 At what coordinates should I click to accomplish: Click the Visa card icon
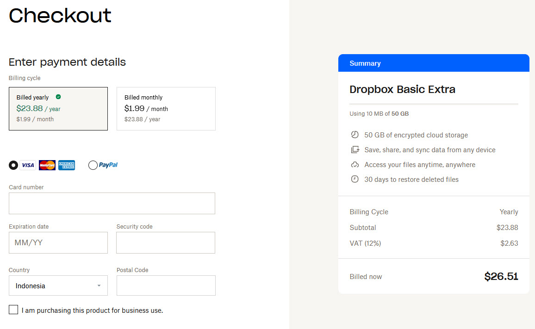[x=27, y=165]
